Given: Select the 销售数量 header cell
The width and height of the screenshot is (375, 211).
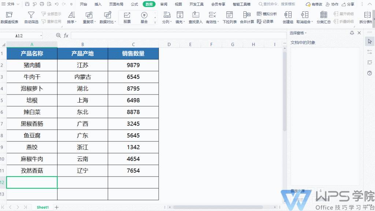Looking at the screenshot, I should tap(133, 53).
